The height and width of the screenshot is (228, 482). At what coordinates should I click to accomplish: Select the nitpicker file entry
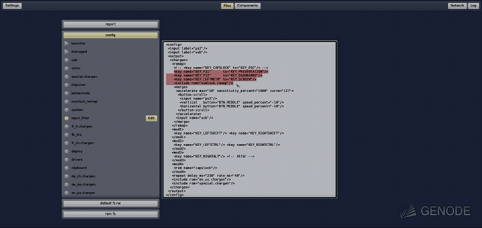point(78,85)
